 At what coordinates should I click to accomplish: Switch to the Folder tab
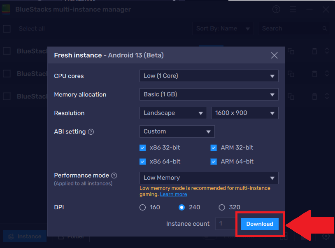point(71,236)
